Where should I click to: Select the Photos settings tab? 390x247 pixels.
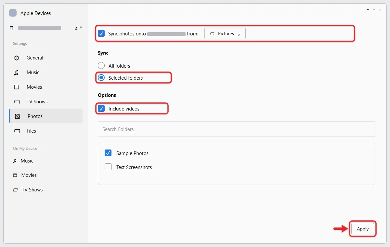46,116
